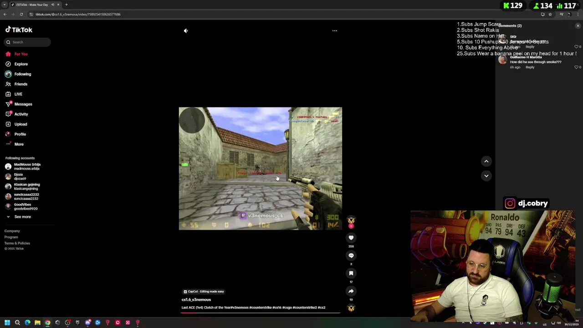Follow the creator via red plus badge
Screen dimensions: 583x328
coord(351,226)
